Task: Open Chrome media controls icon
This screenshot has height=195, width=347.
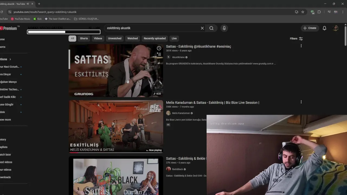Action: point(329,12)
